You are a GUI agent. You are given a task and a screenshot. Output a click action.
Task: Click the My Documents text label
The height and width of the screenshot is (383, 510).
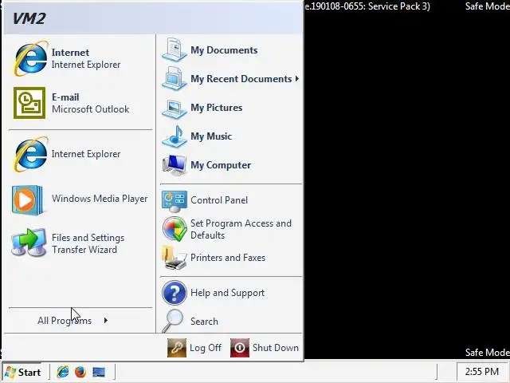(x=224, y=50)
